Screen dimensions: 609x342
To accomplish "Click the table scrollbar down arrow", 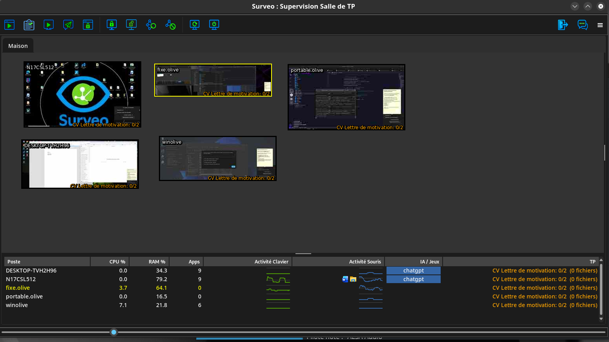I will click(x=601, y=319).
